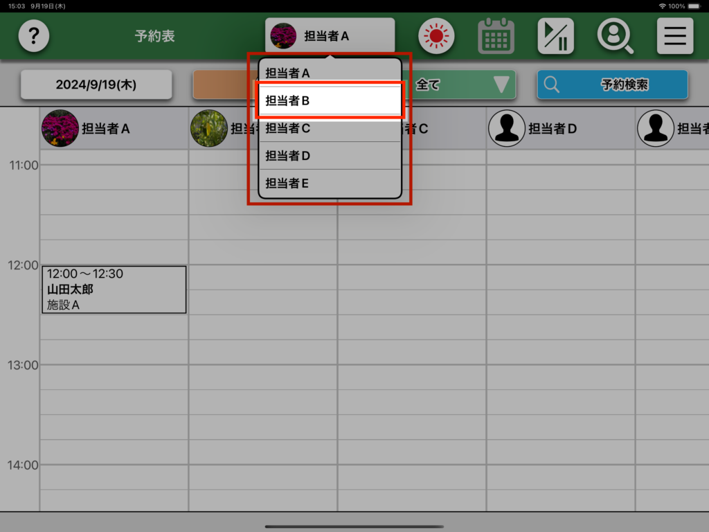Click the red sun icon

tap(436, 36)
